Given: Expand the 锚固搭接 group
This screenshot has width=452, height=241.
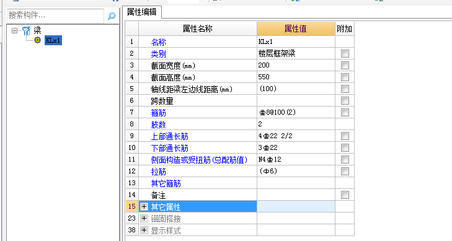Looking at the screenshot, I should tap(144, 219).
